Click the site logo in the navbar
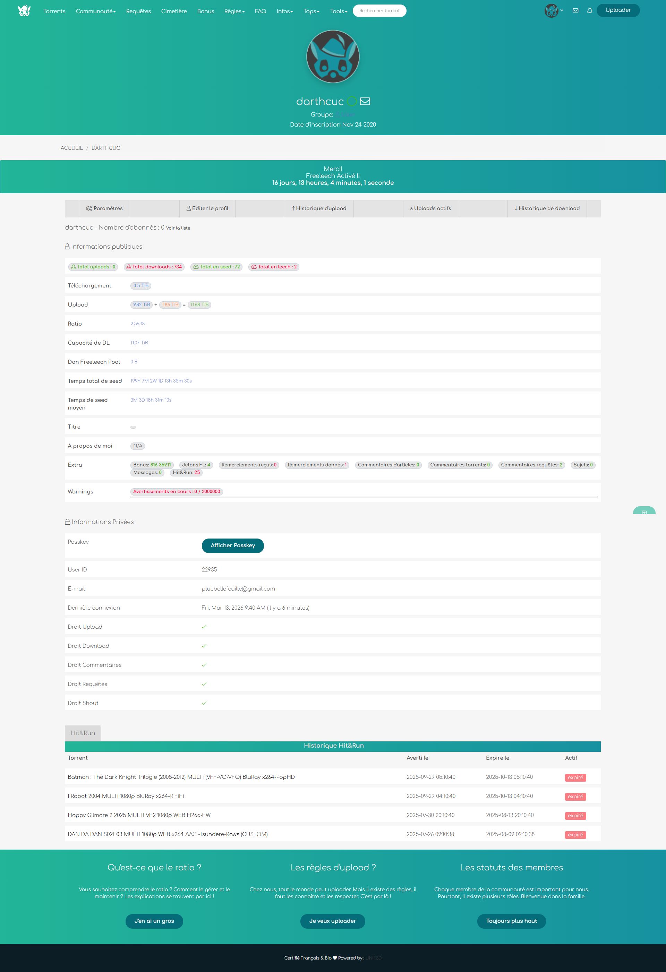666x972 pixels. (24, 11)
